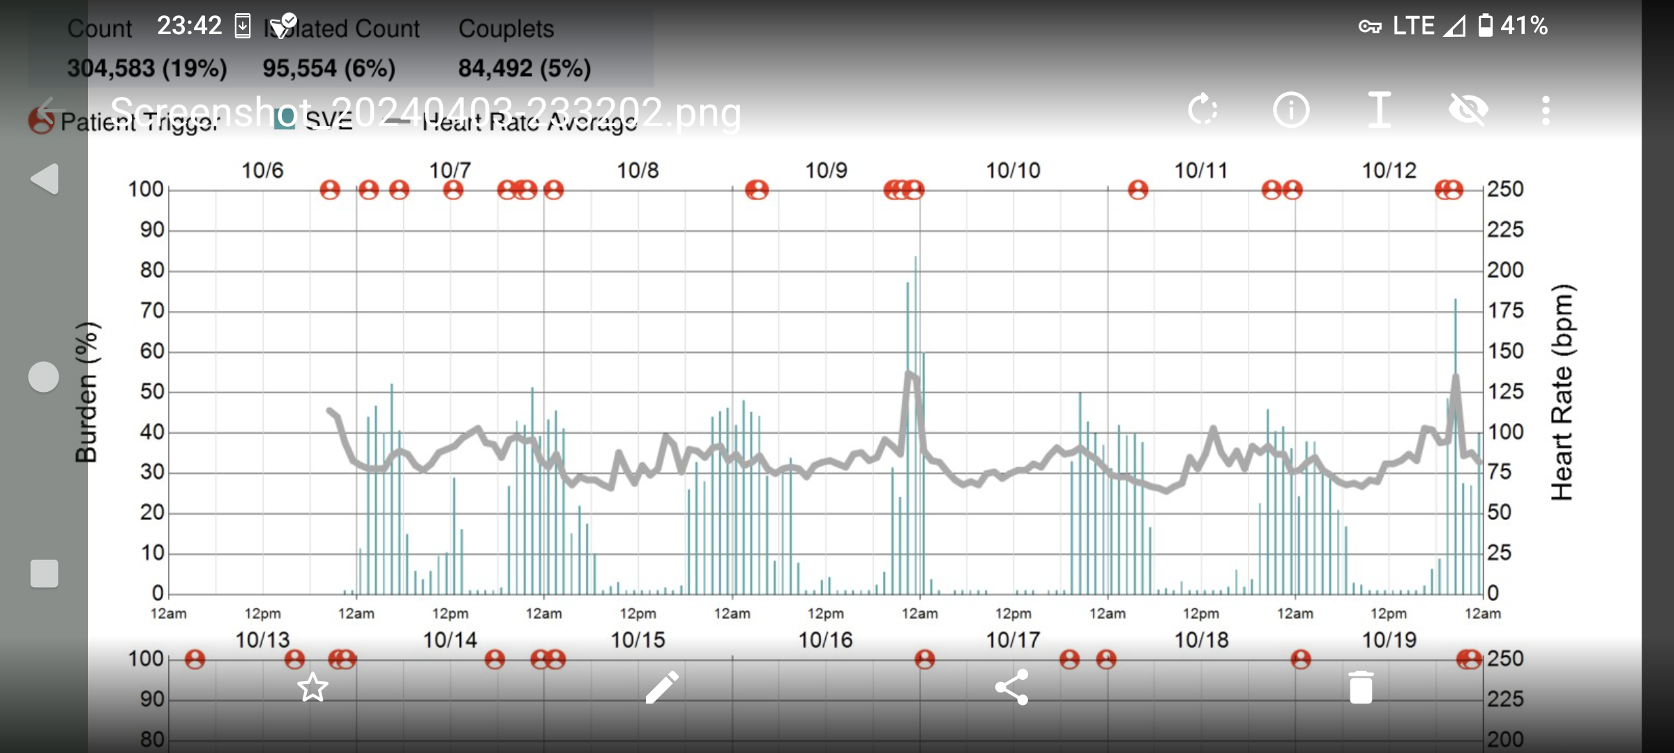The height and width of the screenshot is (753, 1674).
Task: Tap the download notification icon in status bar
Action: pos(242,26)
